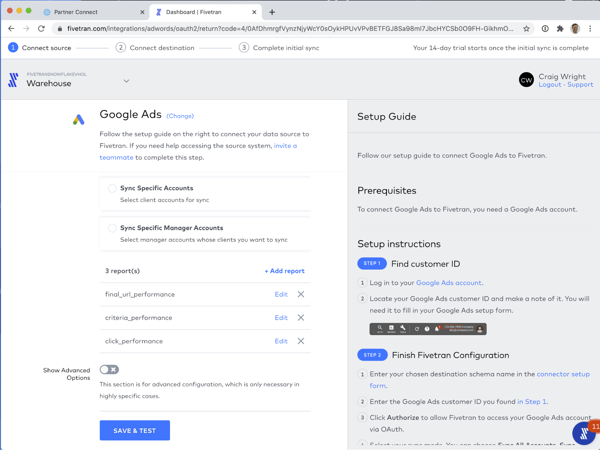Image resolution: width=600 pixels, height=450 pixels.
Task: Expand the Warehouse account dropdown chevron
Action: coord(126,81)
